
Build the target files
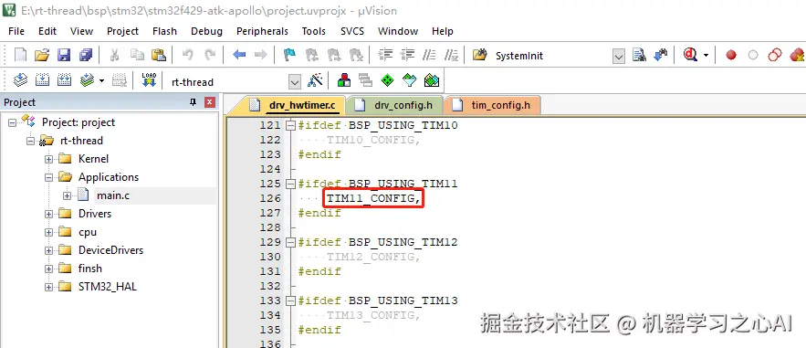42,80
